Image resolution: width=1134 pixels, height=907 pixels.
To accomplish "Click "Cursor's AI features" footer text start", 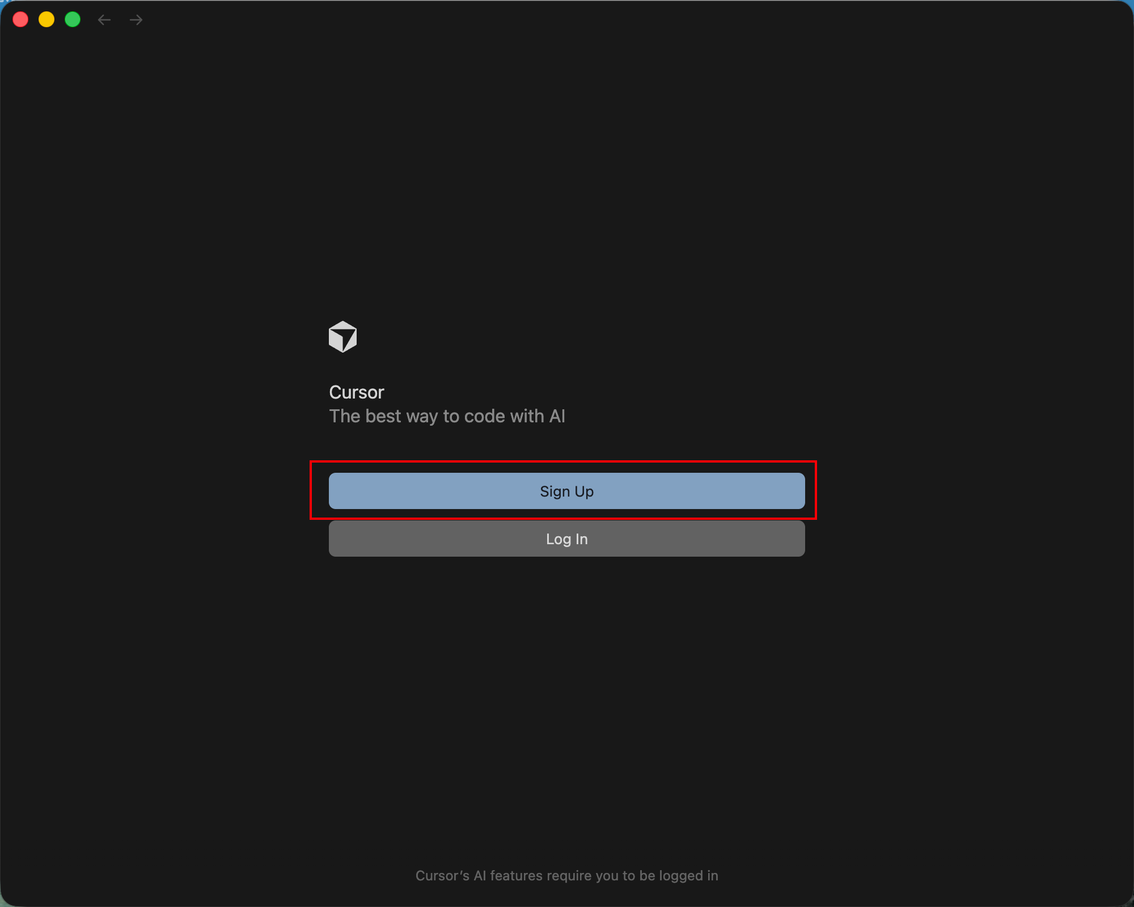I will (x=442, y=876).
